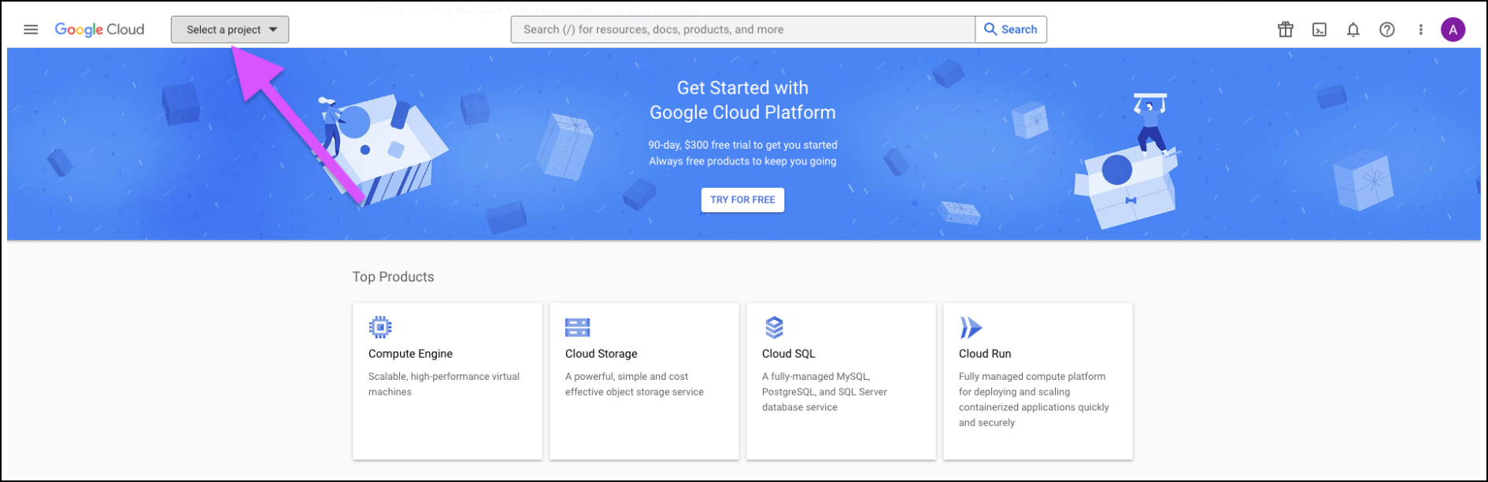Screen dimensions: 1488x482
Task: Activate Cloud Shell terminal icon
Action: (x=1319, y=30)
